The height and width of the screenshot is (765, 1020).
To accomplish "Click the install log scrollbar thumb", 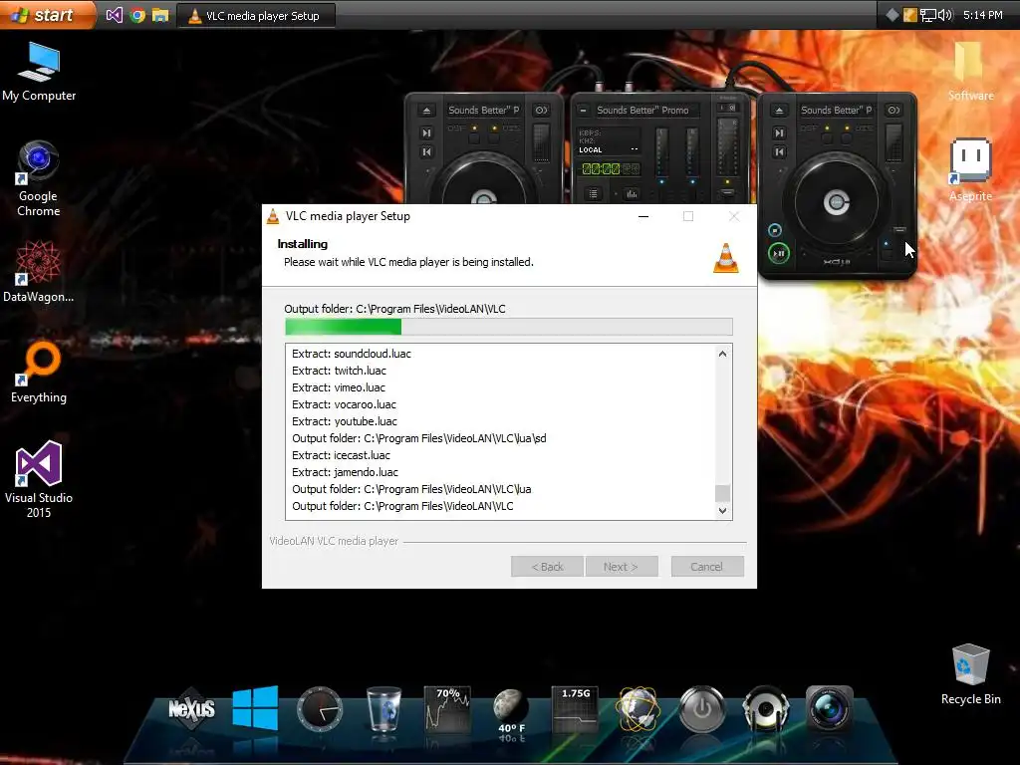I will 722,493.
